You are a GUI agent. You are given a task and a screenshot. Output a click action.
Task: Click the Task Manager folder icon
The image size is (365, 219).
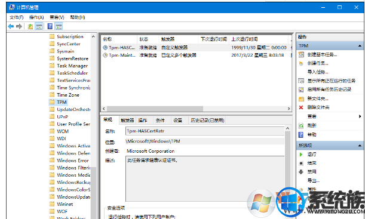(52, 66)
